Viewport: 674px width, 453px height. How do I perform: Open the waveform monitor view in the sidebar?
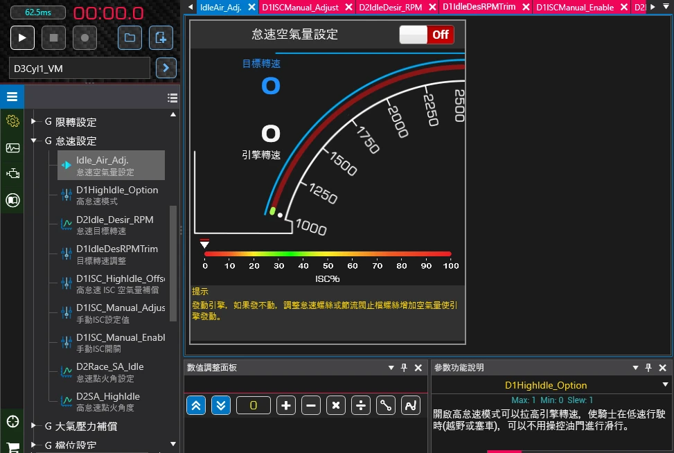click(12, 148)
